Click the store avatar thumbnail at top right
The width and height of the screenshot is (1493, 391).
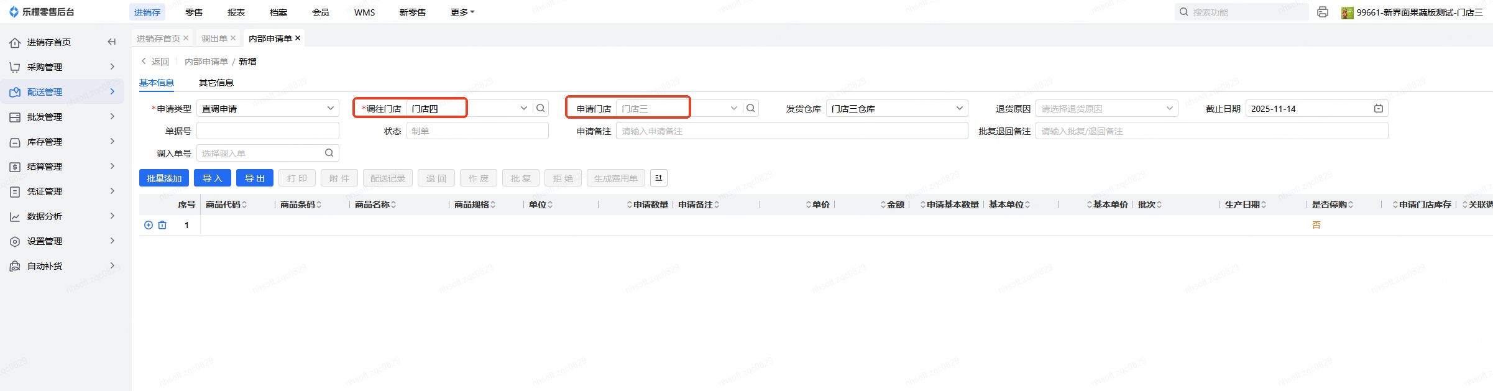click(1348, 12)
